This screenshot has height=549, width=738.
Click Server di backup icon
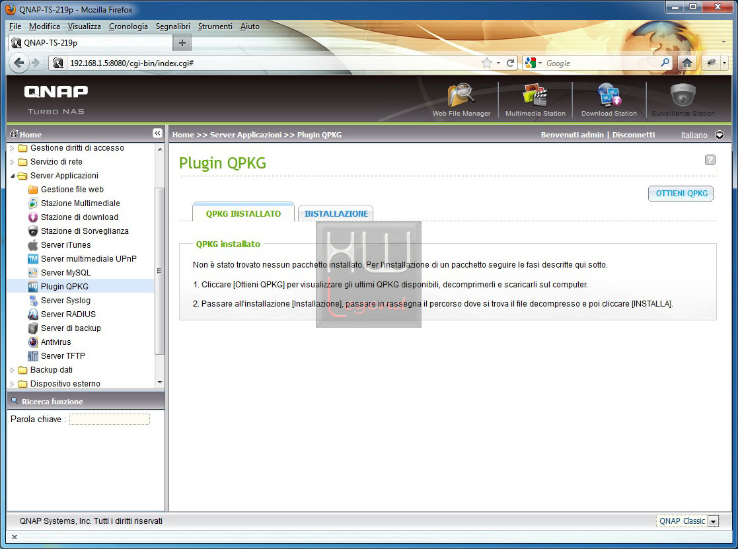(33, 328)
